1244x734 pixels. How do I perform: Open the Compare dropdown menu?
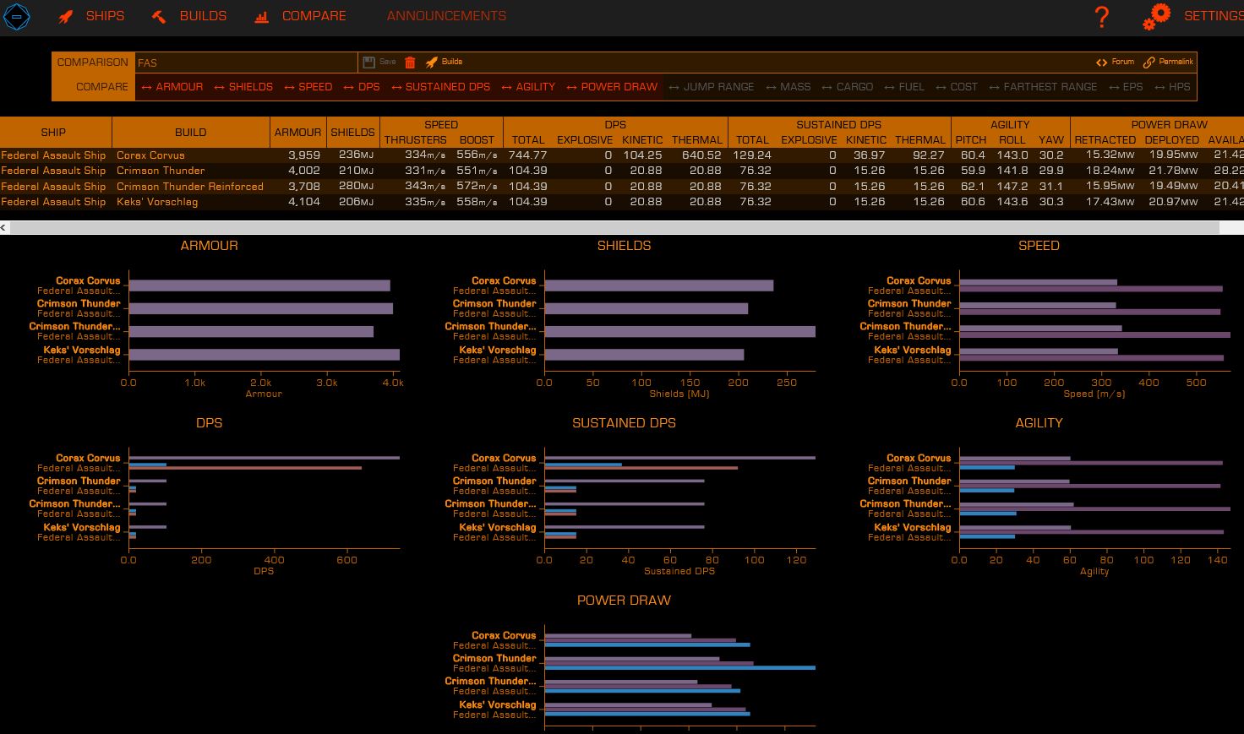[301, 16]
